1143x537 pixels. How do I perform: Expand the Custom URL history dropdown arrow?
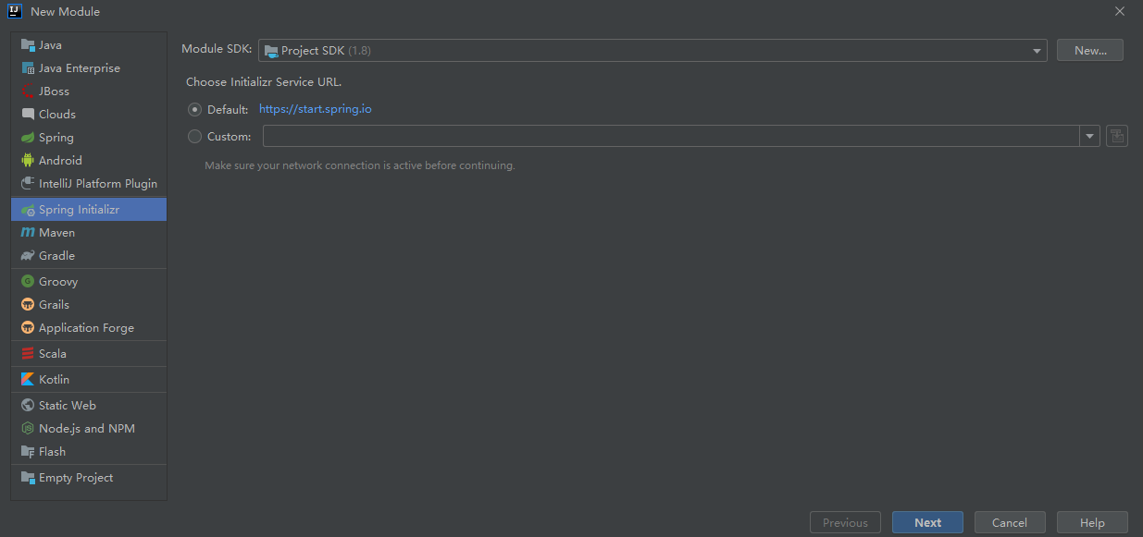coord(1089,136)
